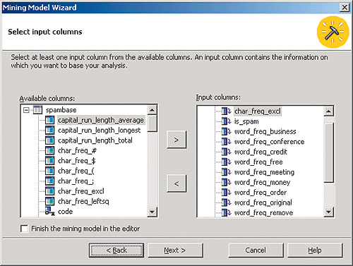Open Help for the wizard
This screenshot has width=353, height=266.
pyautogui.click(x=315, y=250)
